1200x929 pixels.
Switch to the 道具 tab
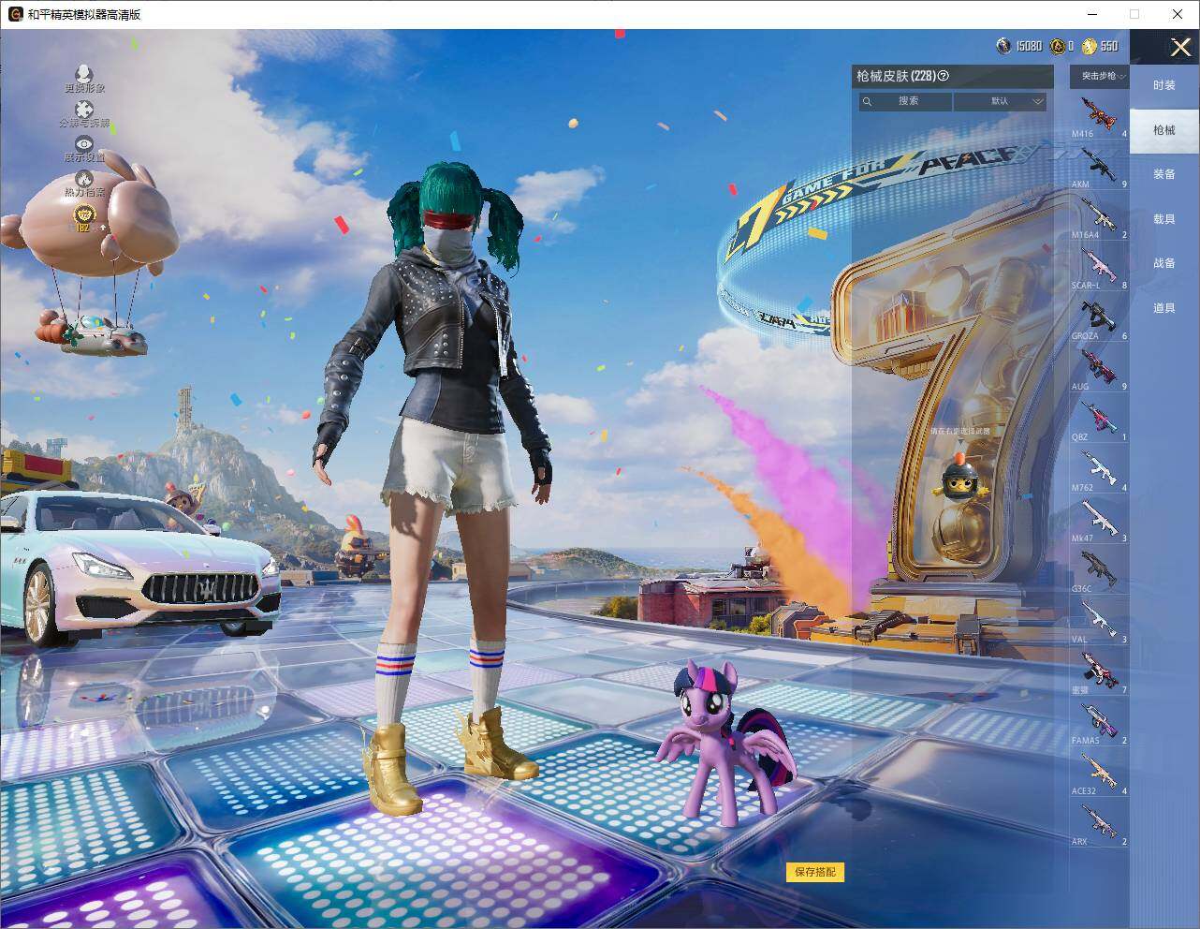pos(1164,308)
